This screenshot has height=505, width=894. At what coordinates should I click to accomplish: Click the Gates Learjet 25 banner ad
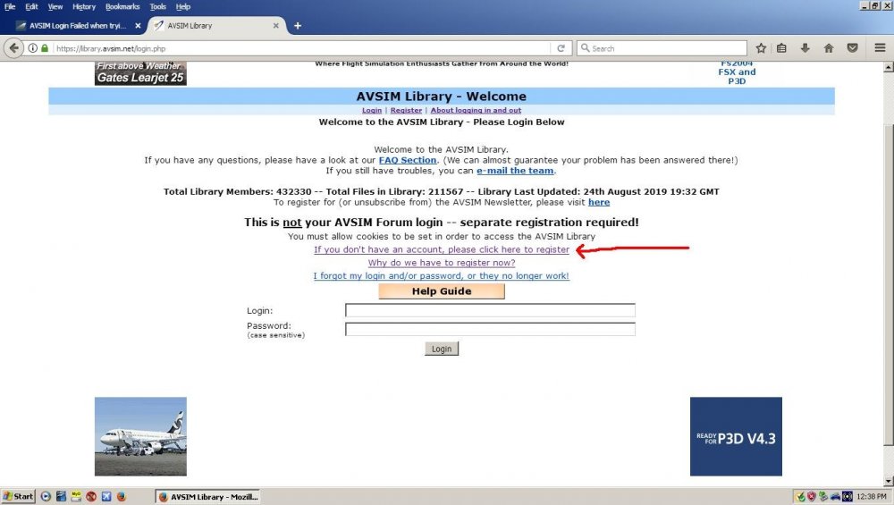point(140,73)
